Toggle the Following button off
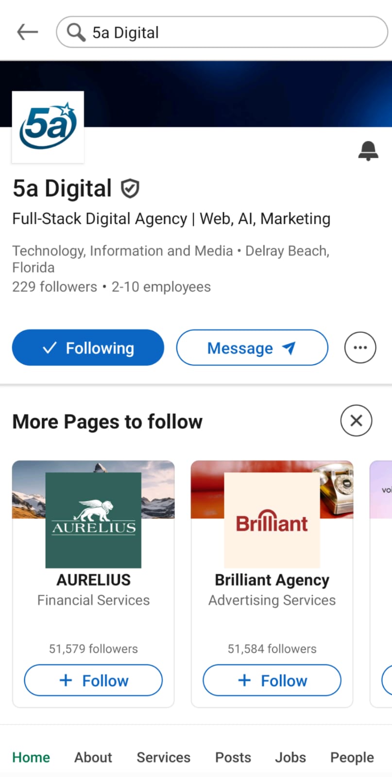The image size is (392, 777). click(x=88, y=348)
